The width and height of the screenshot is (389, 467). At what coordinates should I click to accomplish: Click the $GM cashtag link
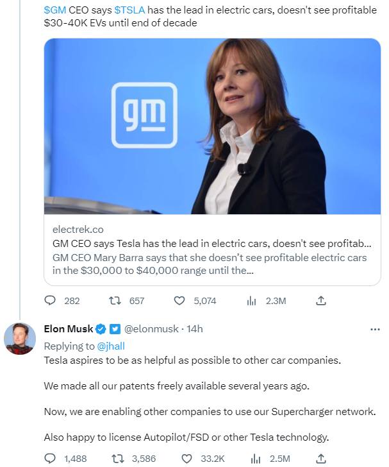55,10
